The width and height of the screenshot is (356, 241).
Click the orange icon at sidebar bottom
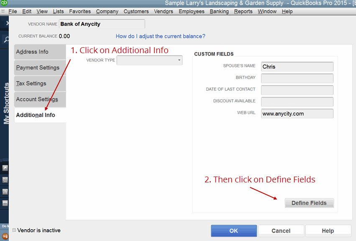click(5, 236)
